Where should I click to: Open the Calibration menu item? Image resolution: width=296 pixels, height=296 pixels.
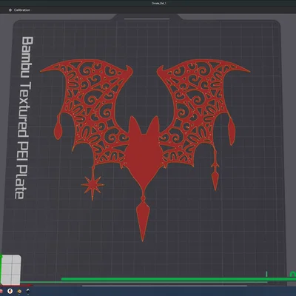(x=22, y=10)
